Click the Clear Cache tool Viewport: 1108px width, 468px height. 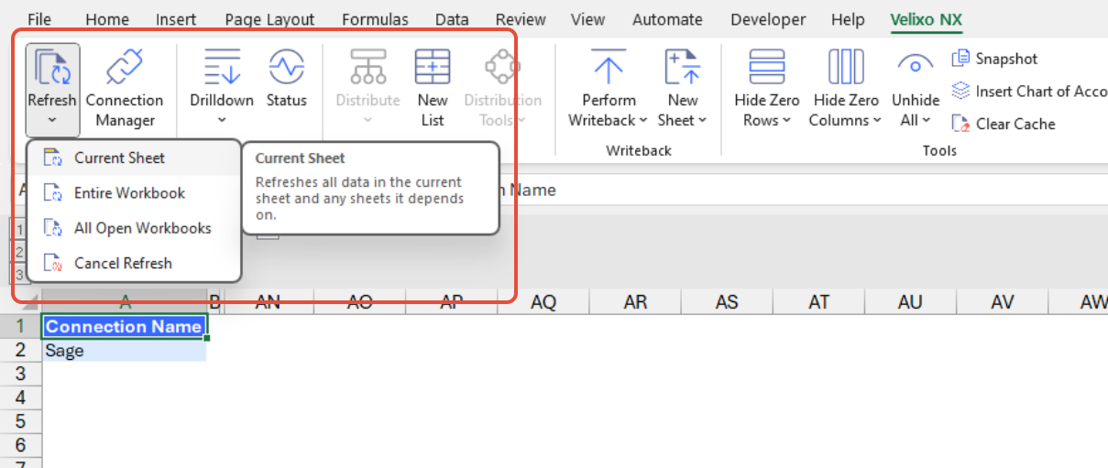pyautogui.click(x=1003, y=124)
